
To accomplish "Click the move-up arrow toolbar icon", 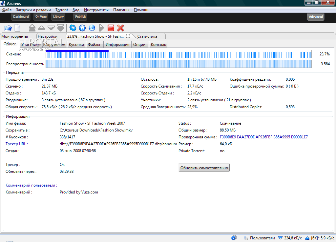I will click(42, 28).
